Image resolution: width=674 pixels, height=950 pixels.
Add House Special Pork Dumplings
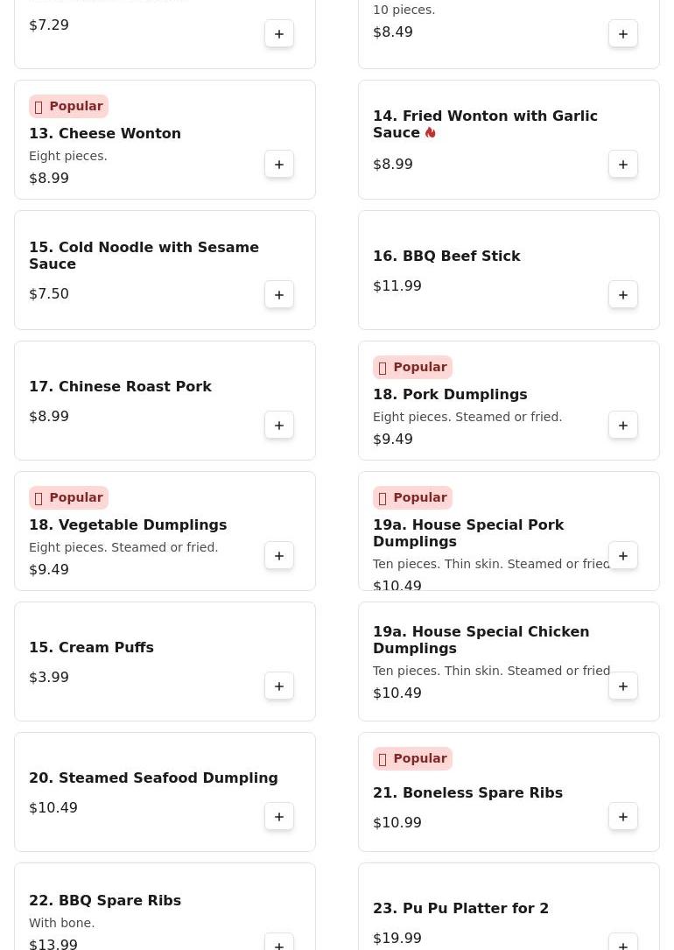point(623,556)
